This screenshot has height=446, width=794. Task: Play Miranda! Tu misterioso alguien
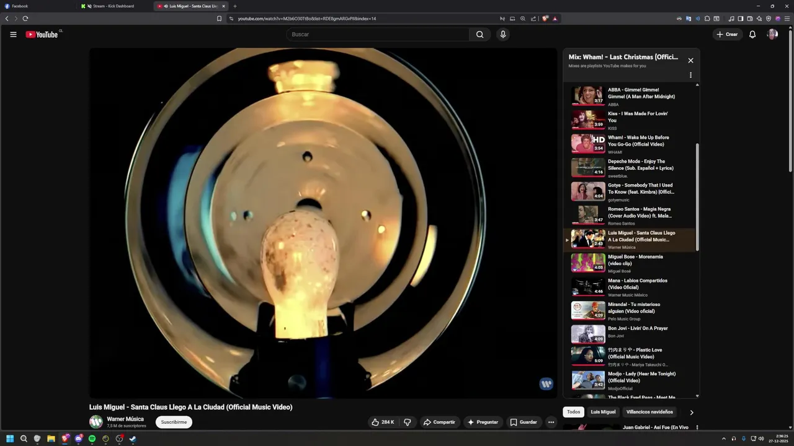[x=629, y=311]
